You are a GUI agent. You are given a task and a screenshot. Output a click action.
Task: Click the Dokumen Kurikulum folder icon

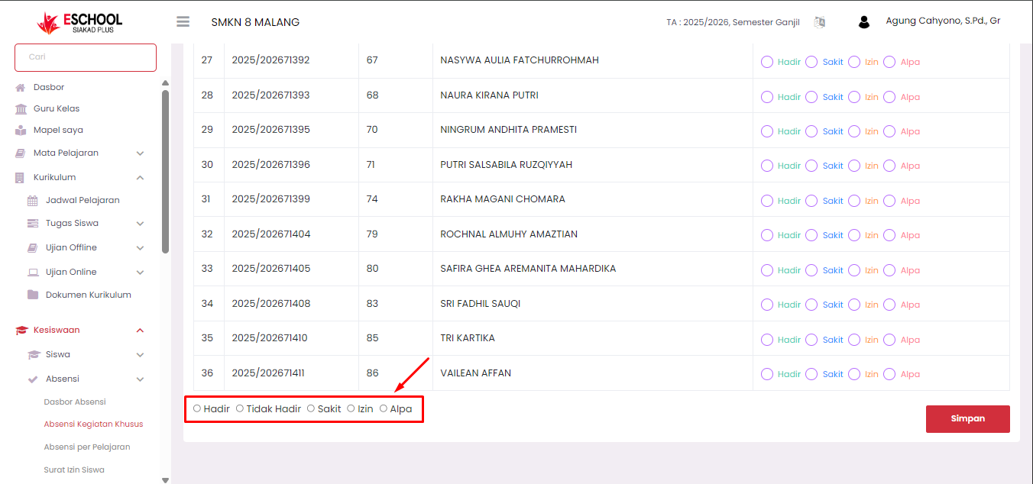33,295
